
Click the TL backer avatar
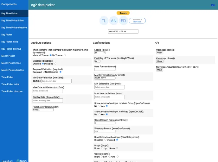coord(104,21)
